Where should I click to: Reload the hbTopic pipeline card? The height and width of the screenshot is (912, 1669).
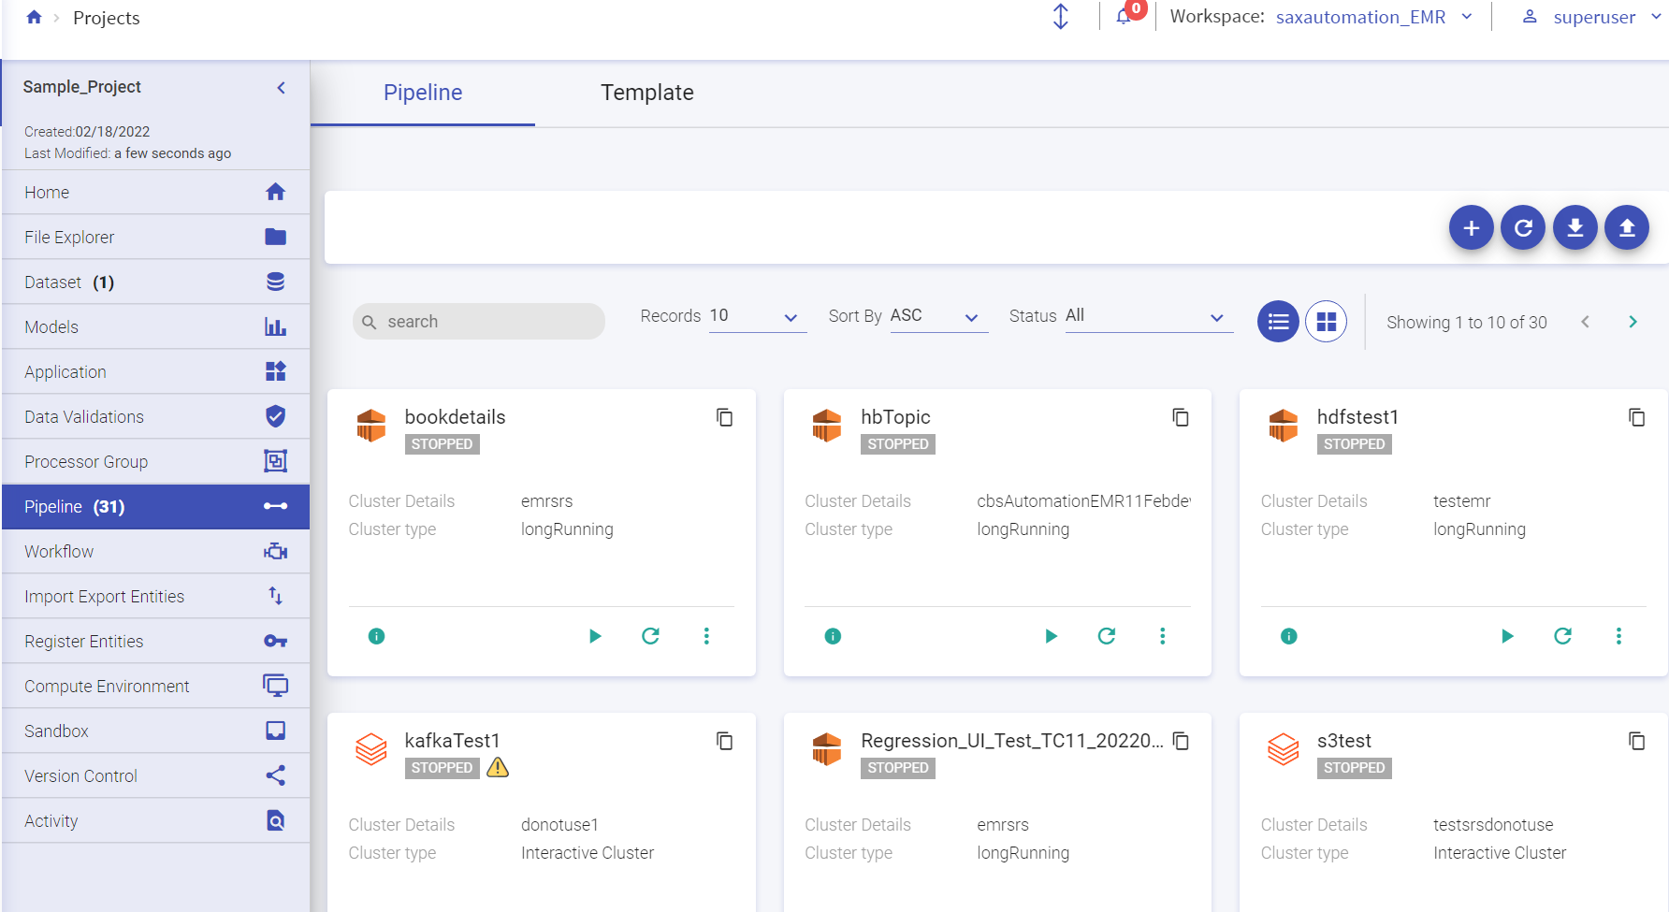click(x=1107, y=636)
